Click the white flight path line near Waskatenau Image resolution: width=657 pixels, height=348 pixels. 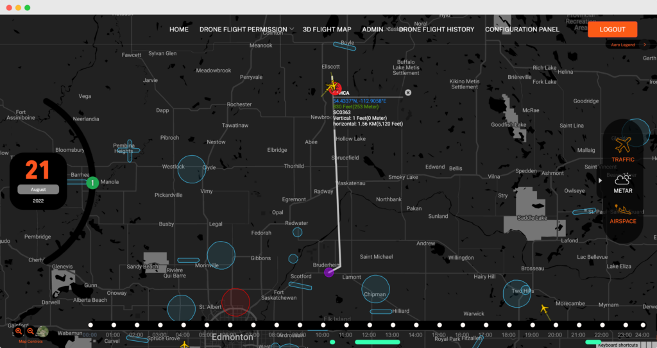tap(337, 183)
